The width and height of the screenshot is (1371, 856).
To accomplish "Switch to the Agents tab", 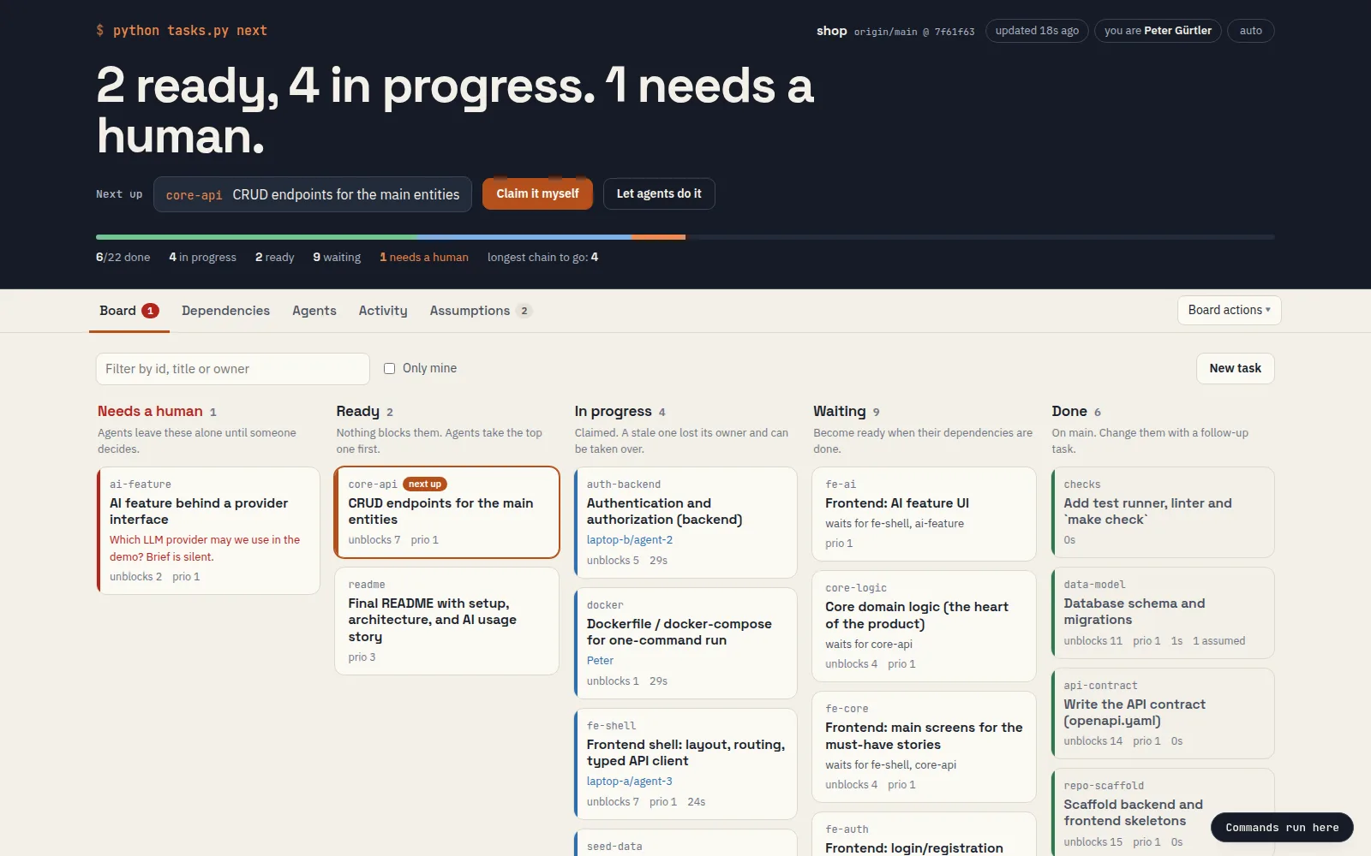I will click(314, 311).
